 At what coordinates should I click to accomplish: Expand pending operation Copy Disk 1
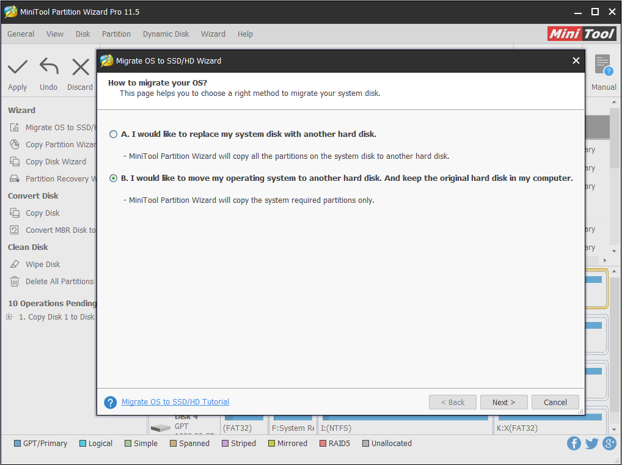tap(9, 317)
